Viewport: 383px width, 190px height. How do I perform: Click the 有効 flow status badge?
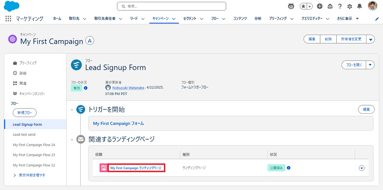[77, 88]
